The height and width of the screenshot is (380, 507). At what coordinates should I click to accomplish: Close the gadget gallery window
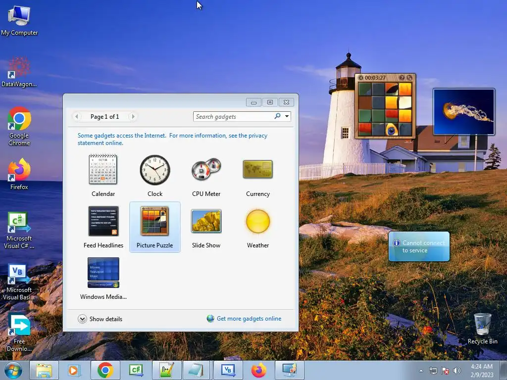[x=286, y=102]
